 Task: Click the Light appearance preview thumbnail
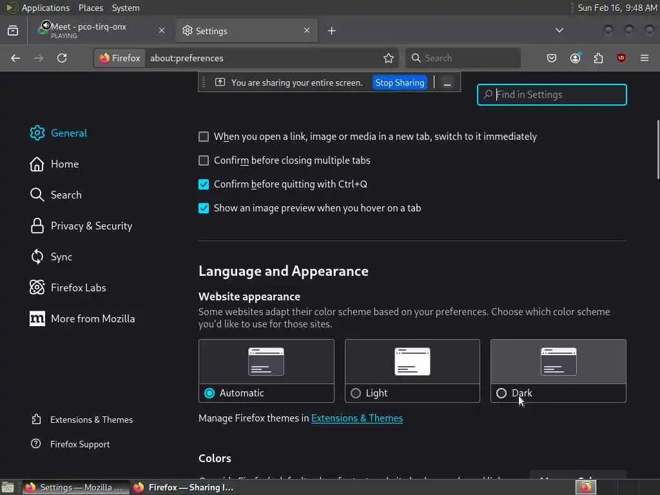click(x=412, y=362)
